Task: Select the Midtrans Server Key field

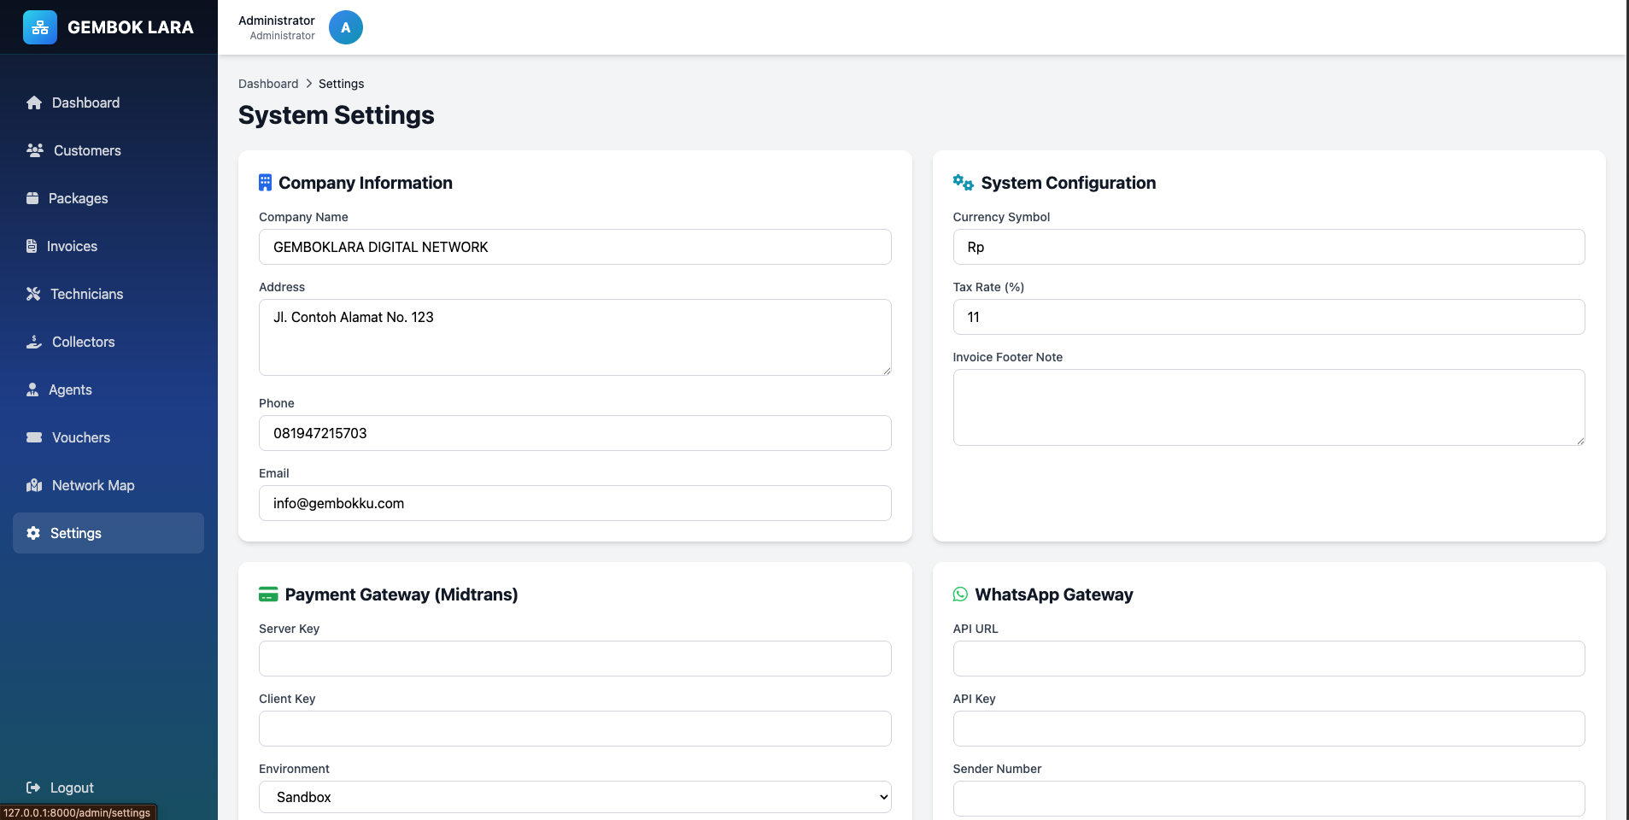Action: pyautogui.click(x=575, y=659)
